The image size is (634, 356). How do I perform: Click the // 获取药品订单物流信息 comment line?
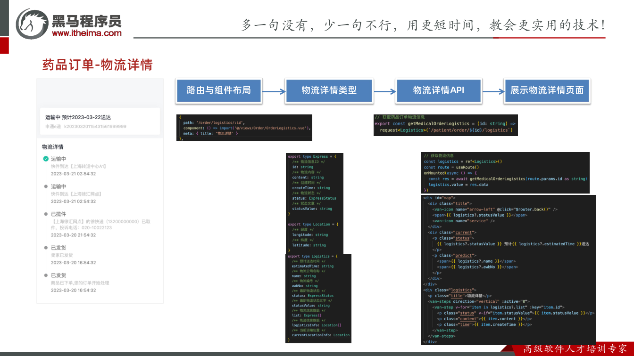point(400,117)
